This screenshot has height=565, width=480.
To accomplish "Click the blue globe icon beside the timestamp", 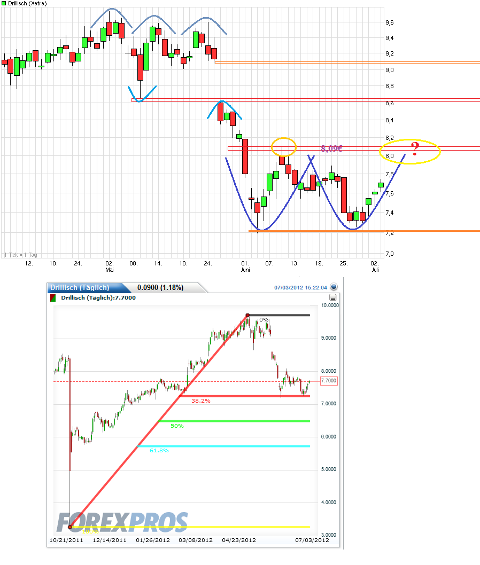I will [x=334, y=287].
